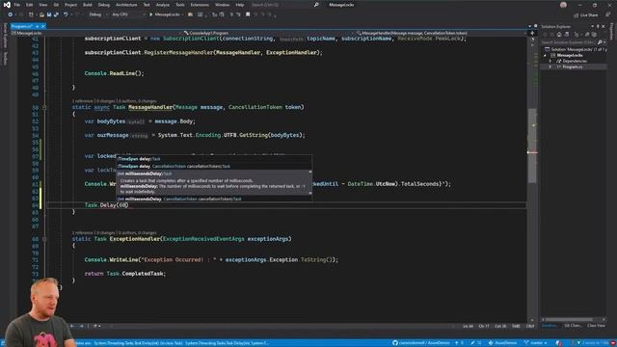Close the Program.cs tab

pyautogui.click(x=43, y=26)
